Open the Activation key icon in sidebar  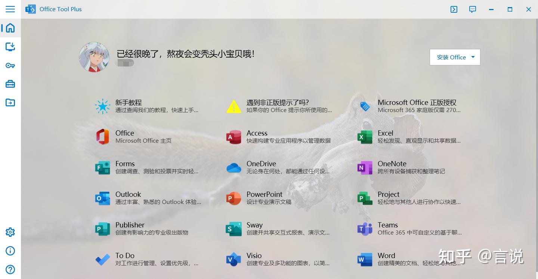click(x=10, y=65)
